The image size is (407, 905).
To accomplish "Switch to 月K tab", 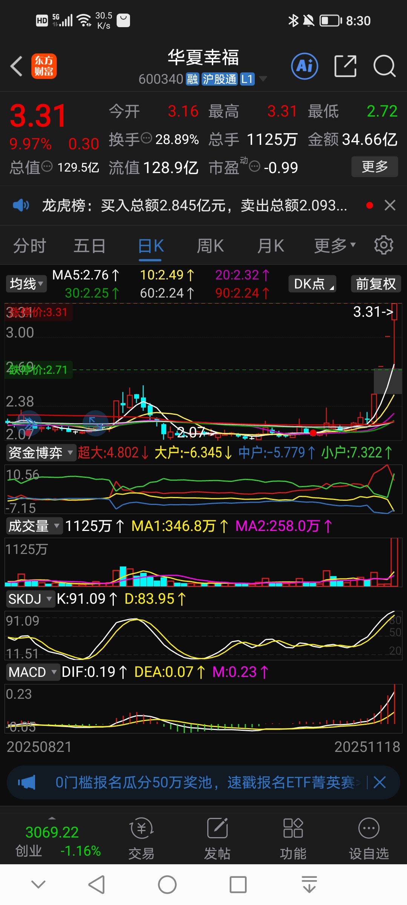I will coord(271,246).
